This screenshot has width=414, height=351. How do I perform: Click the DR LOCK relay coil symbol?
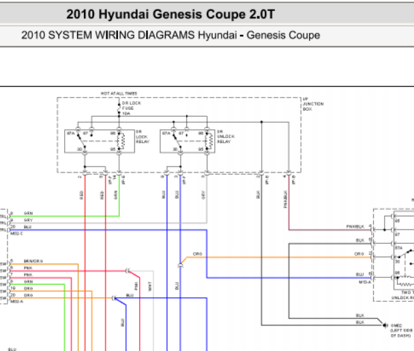(x=122, y=141)
